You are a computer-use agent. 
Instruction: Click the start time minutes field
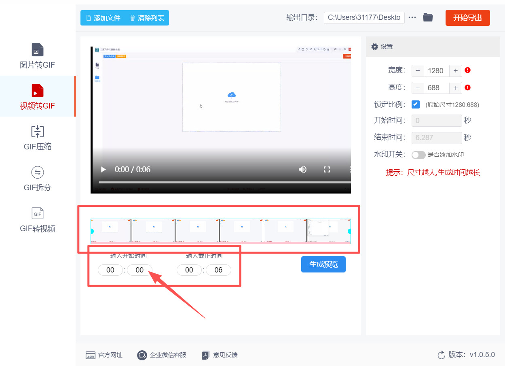[110, 270]
